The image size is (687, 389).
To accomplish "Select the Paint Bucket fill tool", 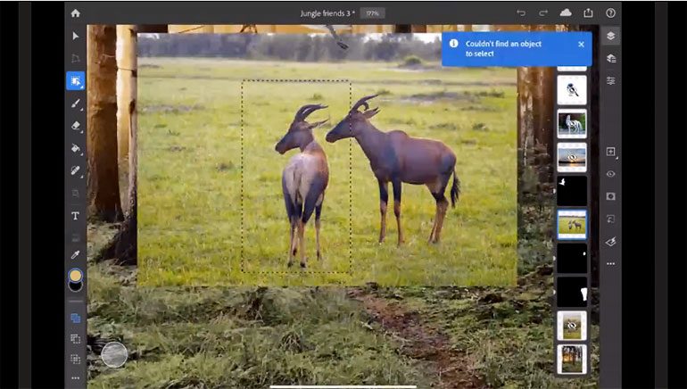I will point(76,148).
